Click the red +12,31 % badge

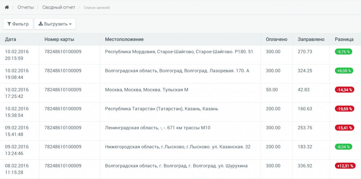pyautogui.click(x=344, y=166)
